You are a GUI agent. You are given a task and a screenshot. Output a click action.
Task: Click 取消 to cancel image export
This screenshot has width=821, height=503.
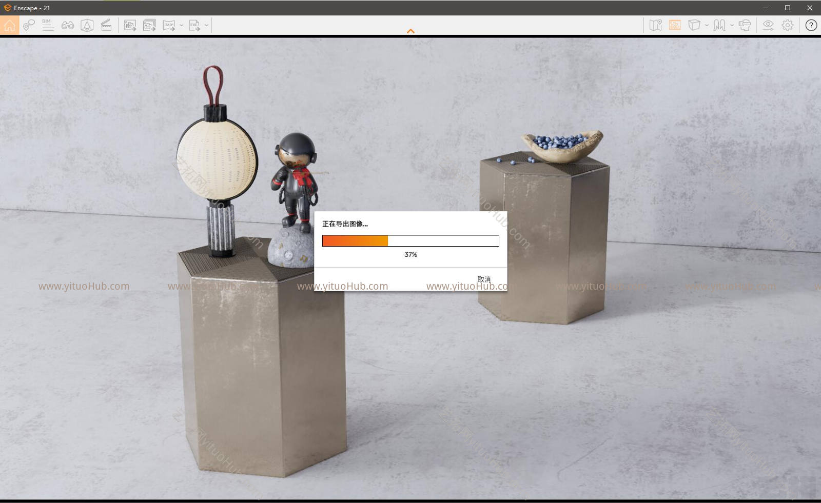pyautogui.click(x=484, y=279)
